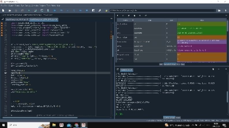Toggle sort arrow on the Name column

click(x=133, y=20)
